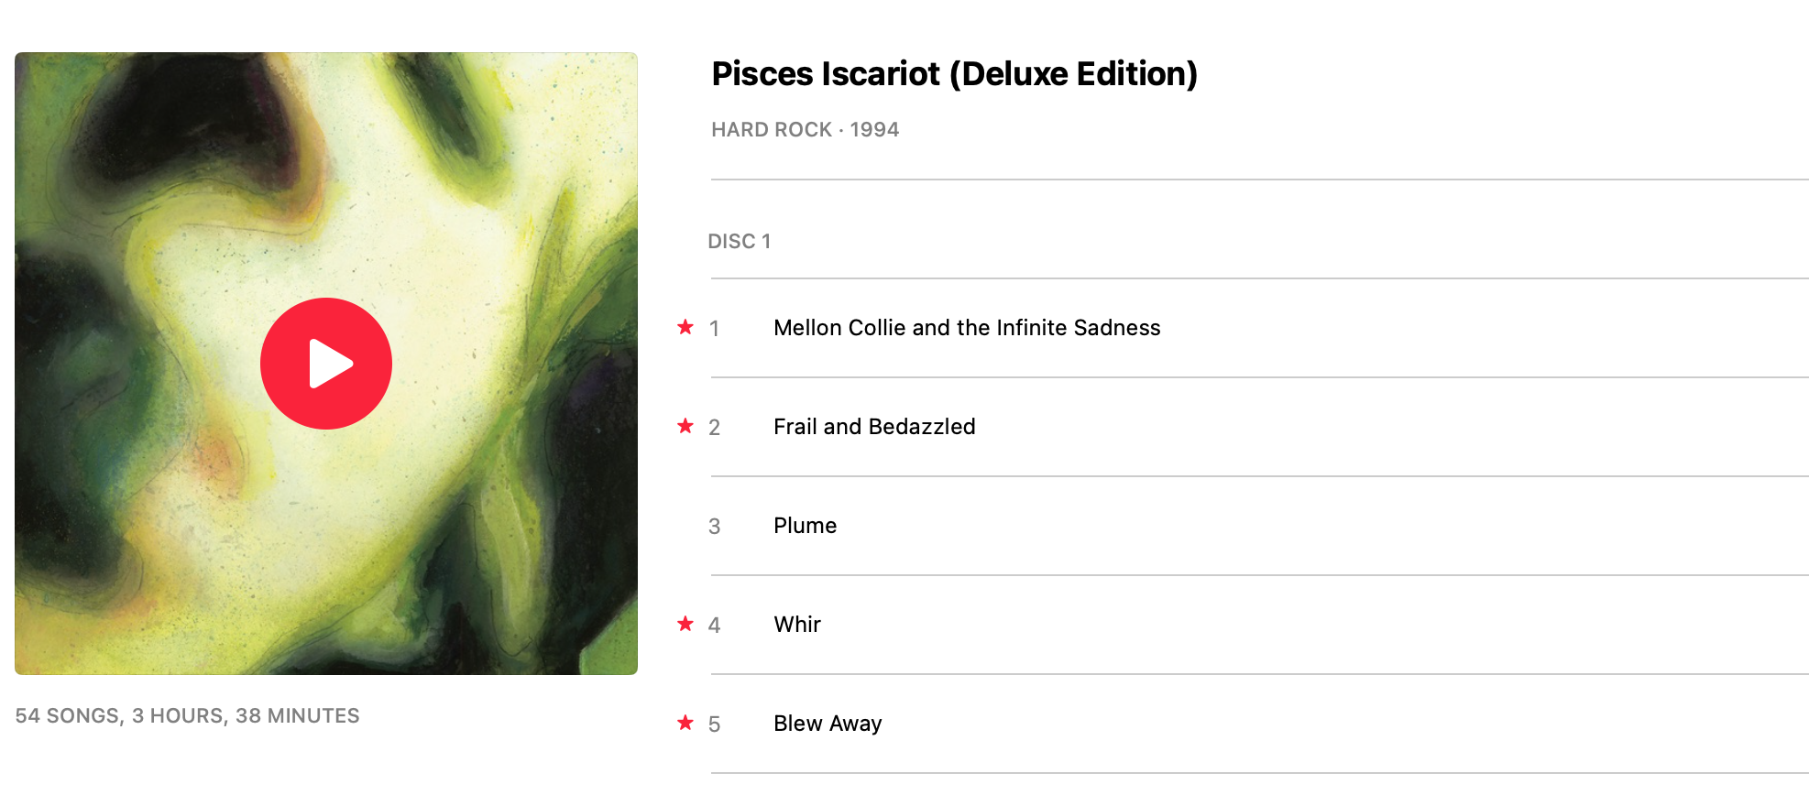Select the song titled Whir

click(797, 625)
